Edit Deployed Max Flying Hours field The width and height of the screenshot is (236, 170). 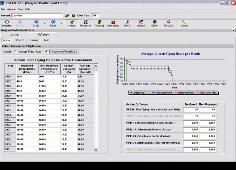pyautogui.click(x=191, y=109)
